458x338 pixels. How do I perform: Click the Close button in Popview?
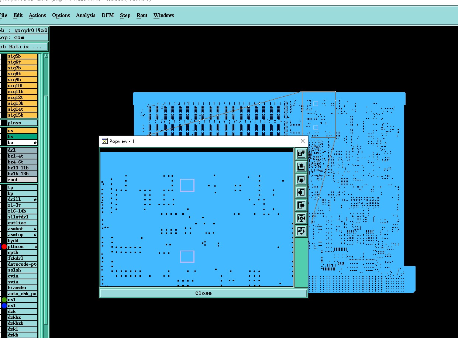203,293
